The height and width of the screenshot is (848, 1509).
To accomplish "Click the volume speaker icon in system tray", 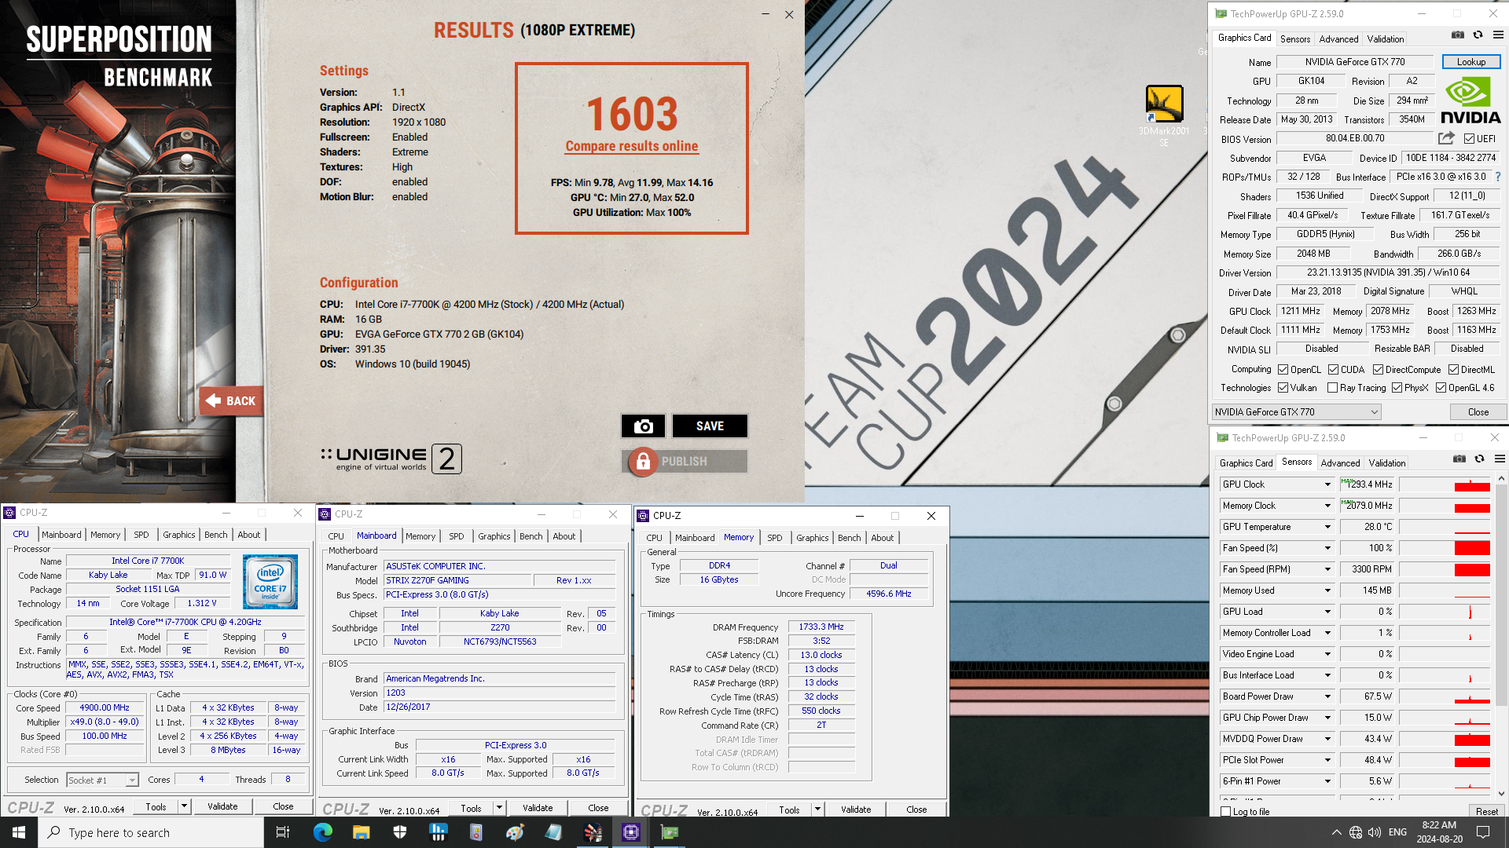I will 1374,832.
